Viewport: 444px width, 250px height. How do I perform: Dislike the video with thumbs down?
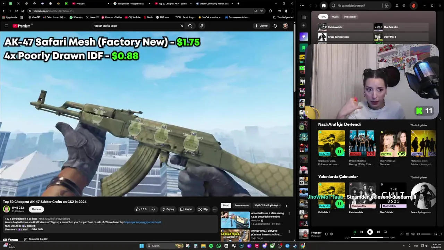[x=153, y=209]
